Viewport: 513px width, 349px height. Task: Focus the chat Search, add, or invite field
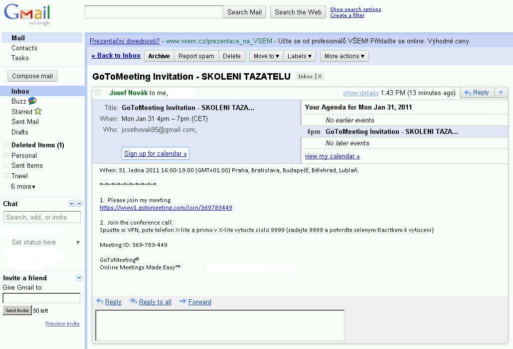pos(42,217)
